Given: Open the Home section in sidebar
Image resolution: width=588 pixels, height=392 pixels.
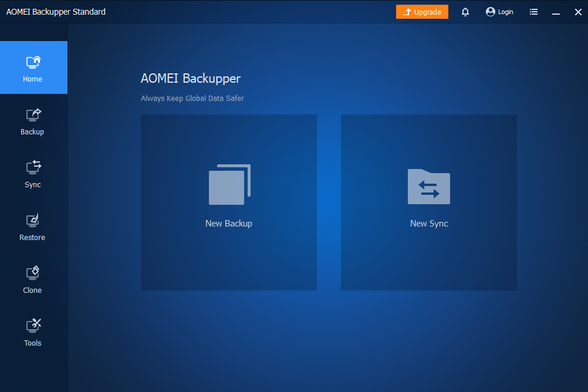Looking at the screenshot, I should 34,67.
